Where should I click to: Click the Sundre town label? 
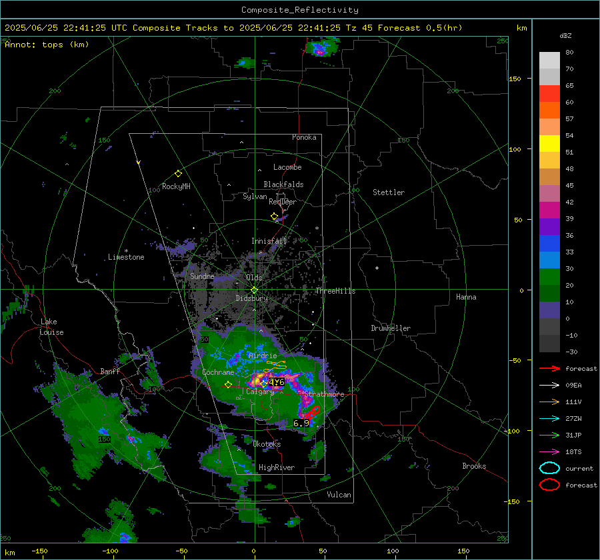point(202,276)
